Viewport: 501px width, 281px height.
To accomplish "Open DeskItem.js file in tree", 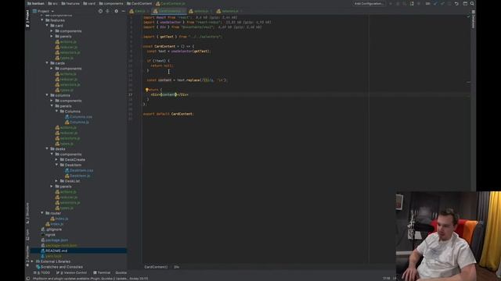I will 77,176.
